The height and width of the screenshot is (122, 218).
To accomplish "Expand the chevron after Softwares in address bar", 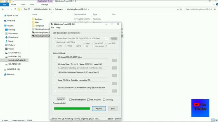I will 65,9.
